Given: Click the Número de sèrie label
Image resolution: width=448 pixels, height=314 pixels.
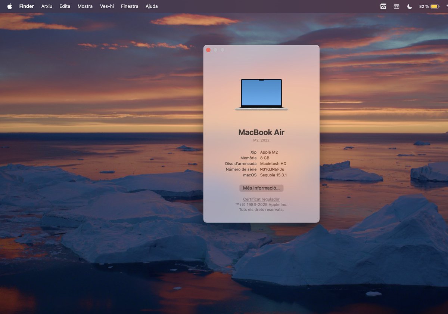Looking at the screenshot, I should point(241,169).
